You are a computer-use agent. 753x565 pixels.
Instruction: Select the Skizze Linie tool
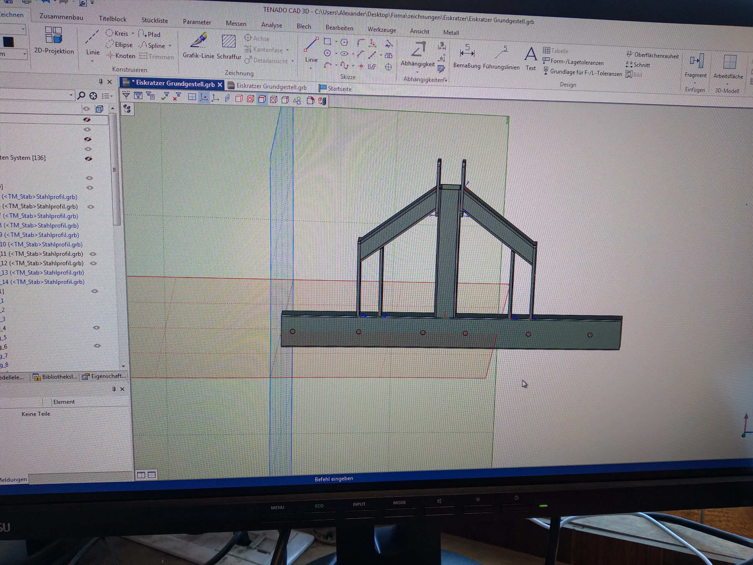point(311,50)
